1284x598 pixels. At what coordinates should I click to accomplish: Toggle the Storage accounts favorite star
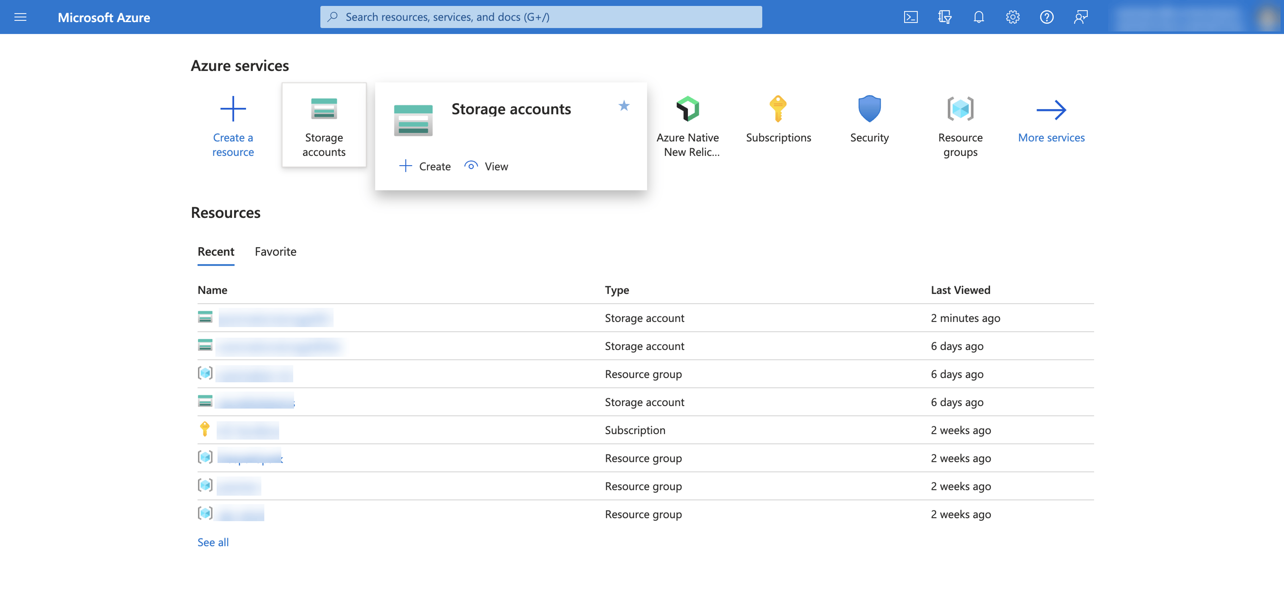click(x=624, y=106)
